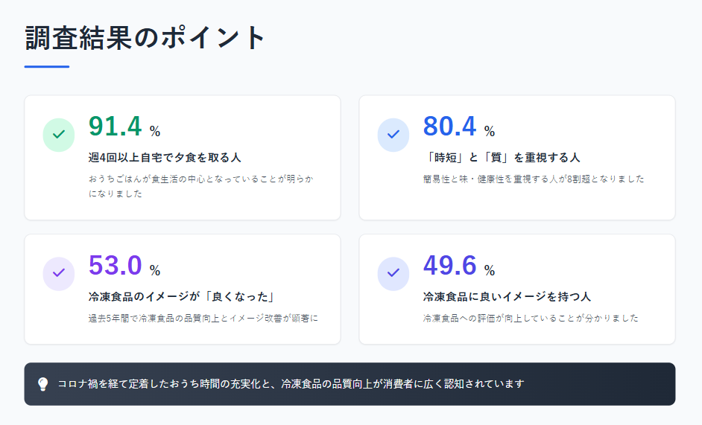Click the lightbulb icon in the dark banner
This screenshot has width=702, height=425.
[43, 384]
